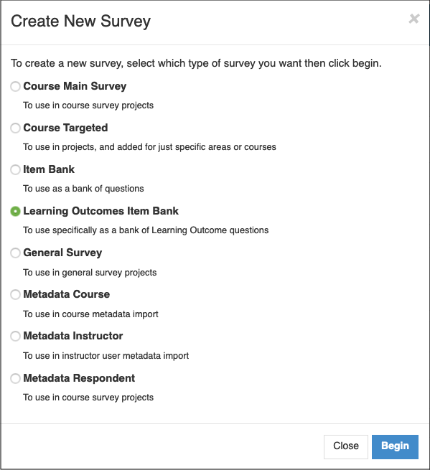Select the Metadata Course radio button
Viewport: 430px width, 470px height.
(x=15, y=294)
